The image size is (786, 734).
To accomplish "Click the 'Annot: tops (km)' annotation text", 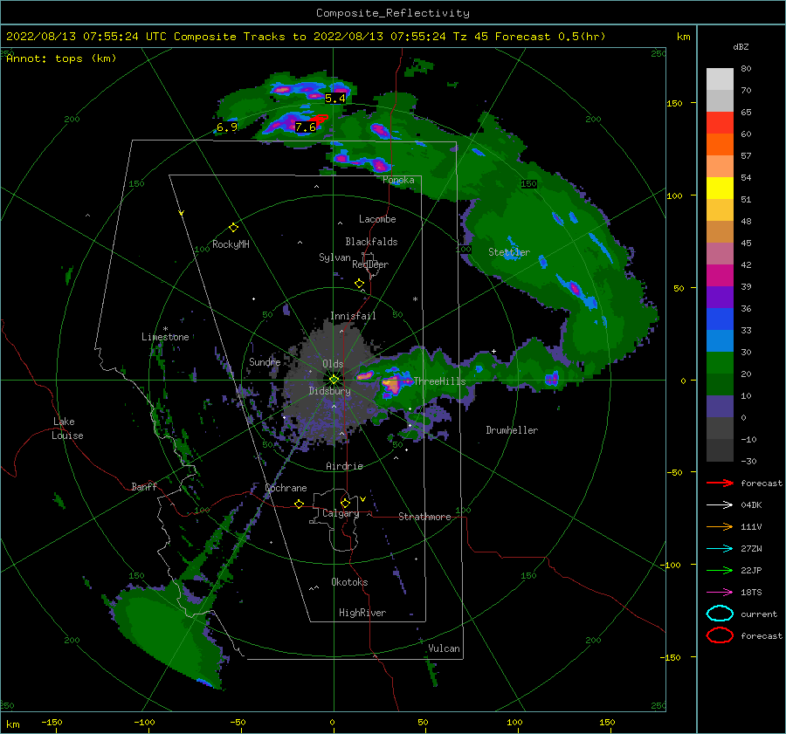I will 61,58.
